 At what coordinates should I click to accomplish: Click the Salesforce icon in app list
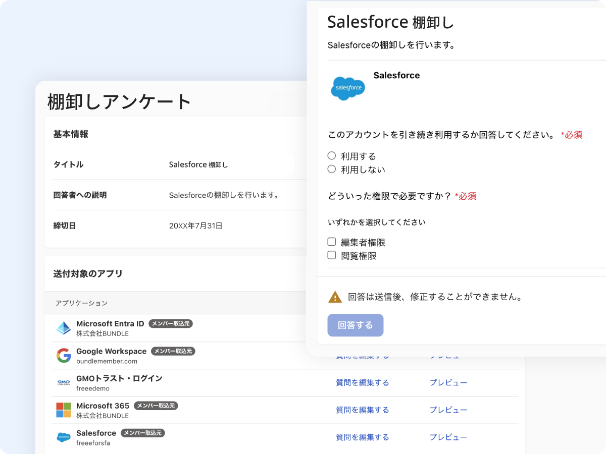point(64,437)
